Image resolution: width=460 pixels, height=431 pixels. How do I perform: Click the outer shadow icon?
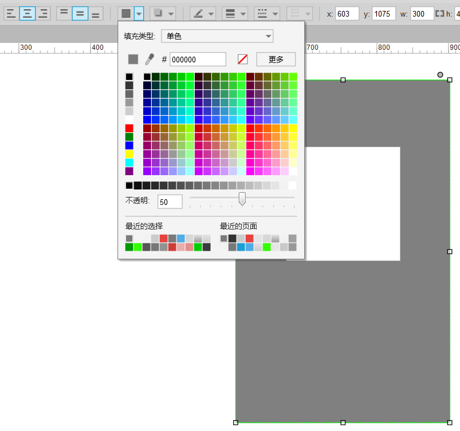click(x=158, y=13)
